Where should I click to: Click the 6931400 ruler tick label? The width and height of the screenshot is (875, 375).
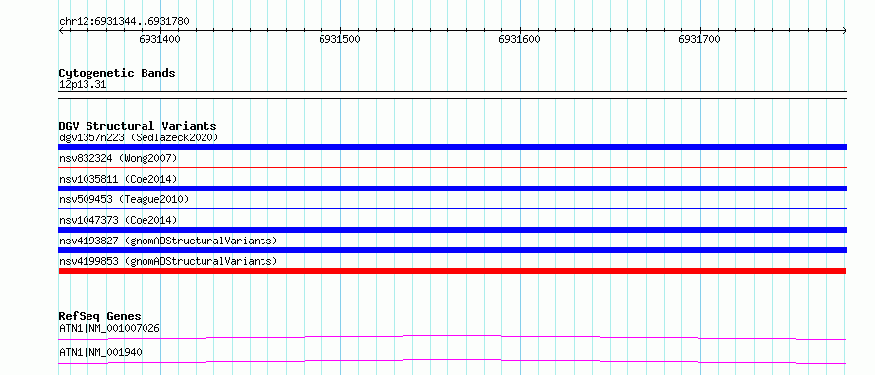click(x=159, y=39)
